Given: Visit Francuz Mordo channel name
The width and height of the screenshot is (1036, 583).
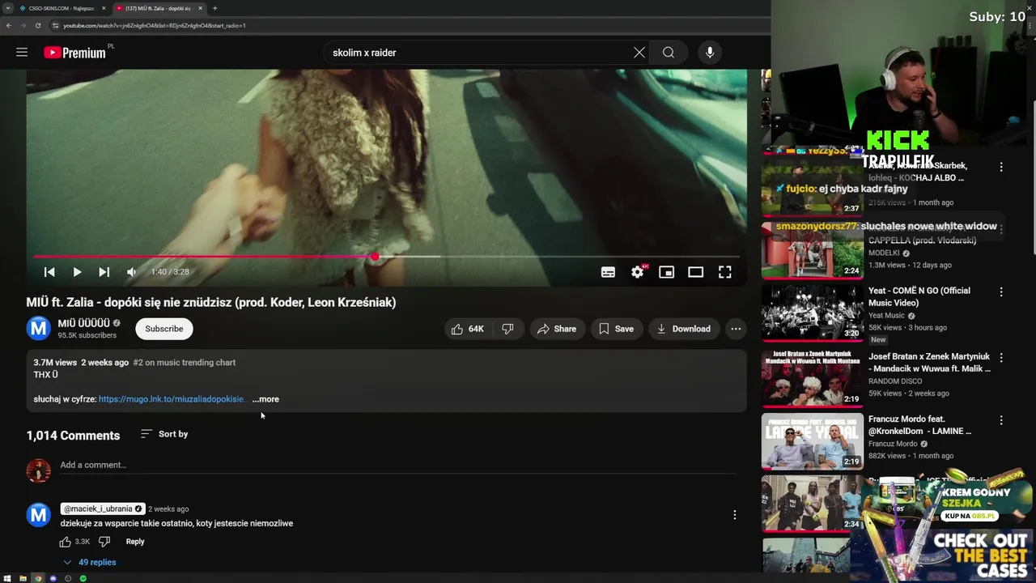Looking at the screenshot, I should pos(894,444).
